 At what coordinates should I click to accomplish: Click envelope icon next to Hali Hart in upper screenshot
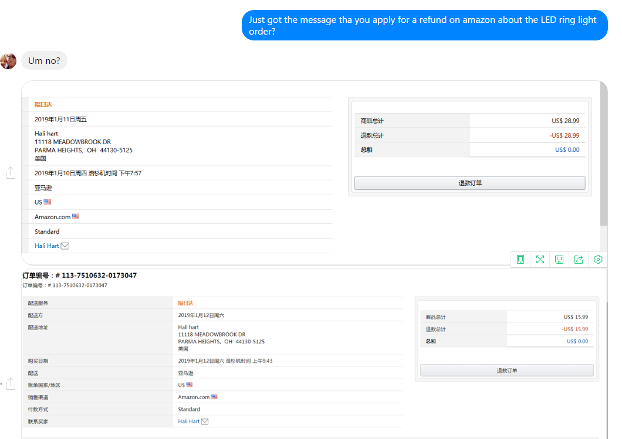(x=65, y=246)
